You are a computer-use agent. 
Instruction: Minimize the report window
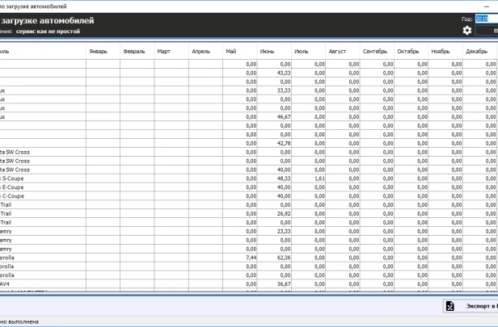pos(487,5)
